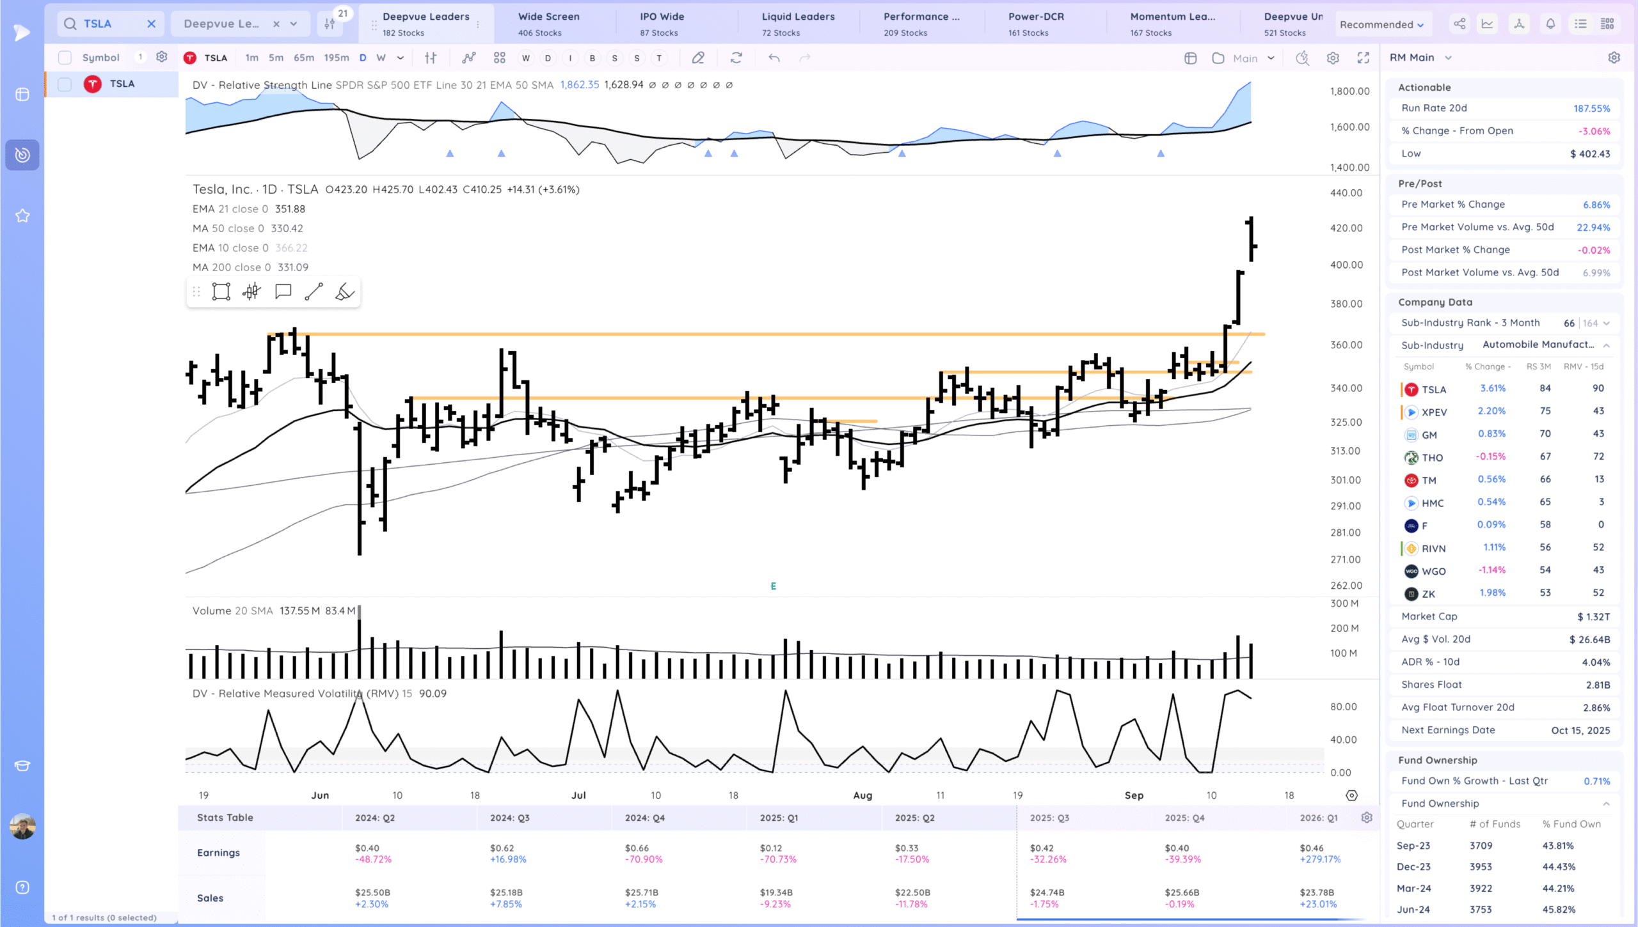
Task: Open the education cap icon in sidebar
Action: click(22, 766)
